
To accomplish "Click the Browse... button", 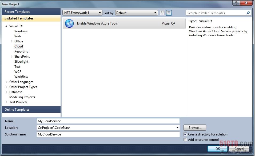I will (x=195, y=128).
